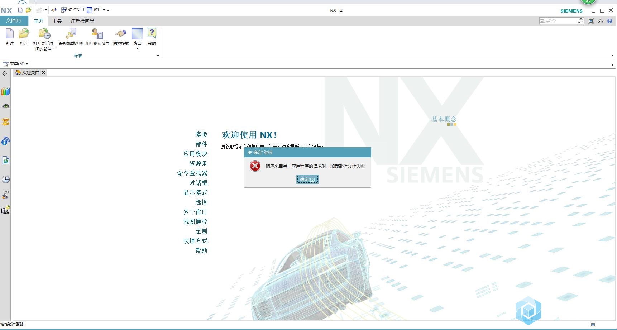Screen dimensions: 617x330
Task: Click the greyed undo icon in quick access toolbar
Action: coord(39,10)
